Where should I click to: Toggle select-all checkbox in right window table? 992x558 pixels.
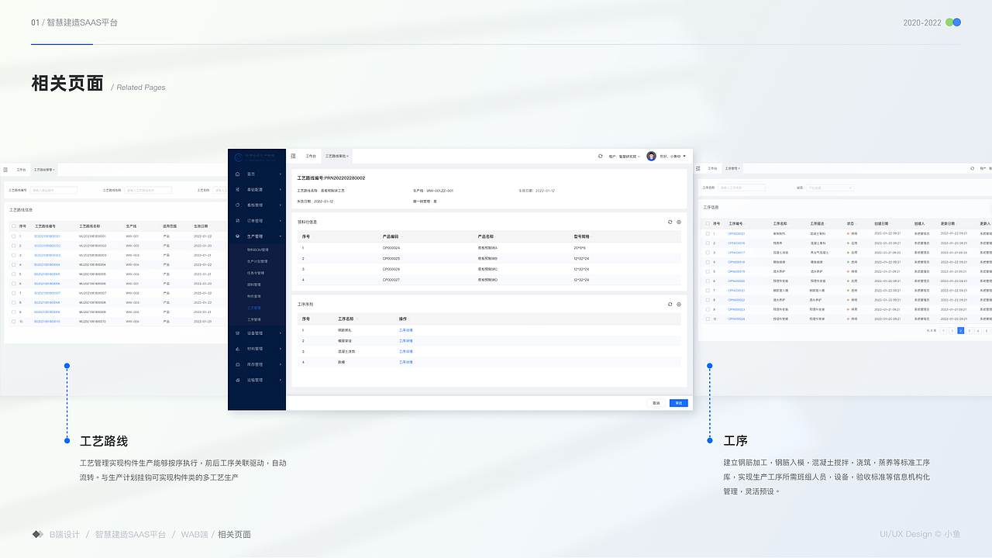(x=708, y=223)
